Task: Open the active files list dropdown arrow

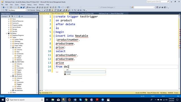Action: point(179,14)
